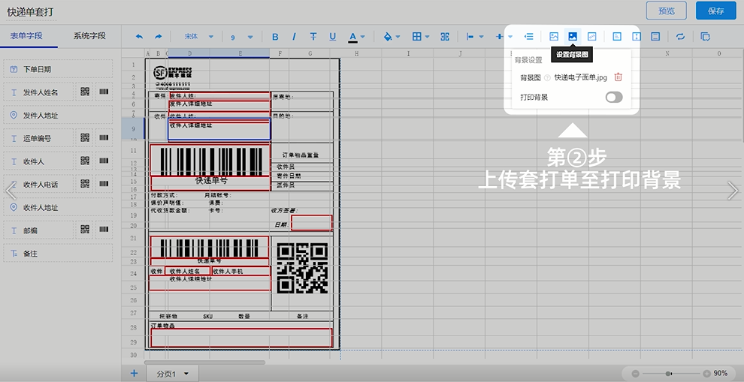Switch to the 系统字段 tab
Image resolution: width=744 pixels, height=382 pixels.
[x=89, y=35]
